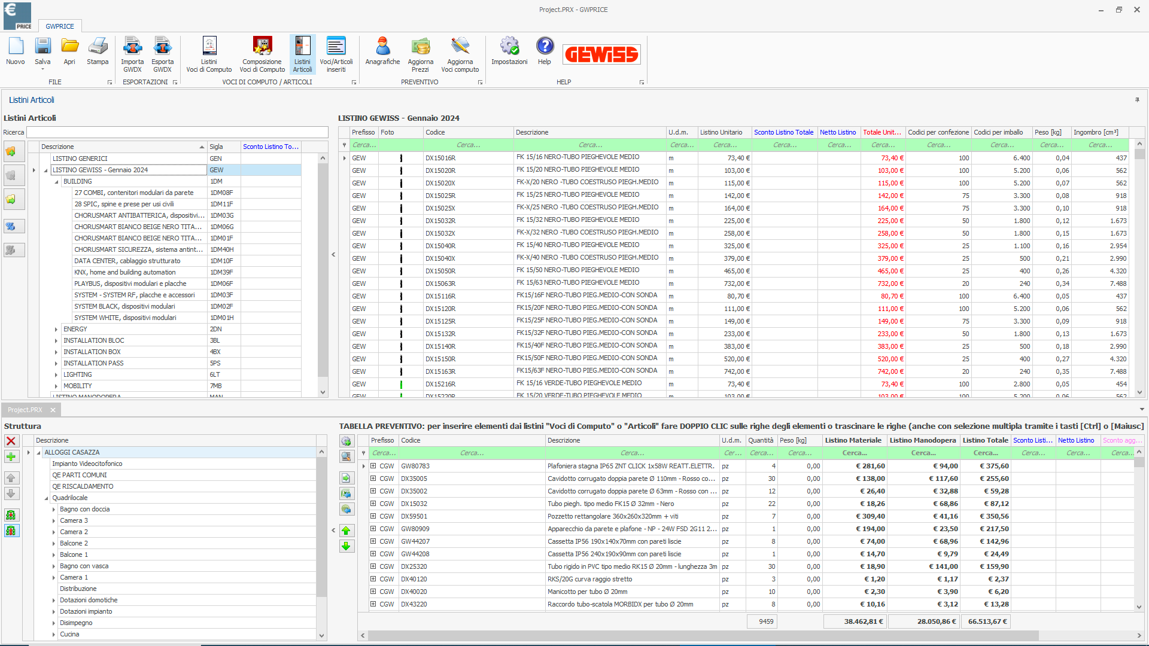This screenshot has width=1149, height=646.
Task: Collapse the Listini Articoli left pane with the arrow
Action: tap(333, 255)
